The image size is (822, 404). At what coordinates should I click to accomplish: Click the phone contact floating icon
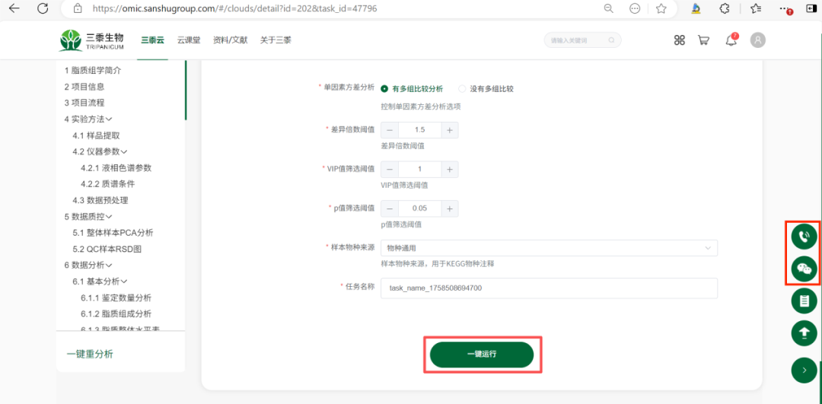(x=804, y=237)
